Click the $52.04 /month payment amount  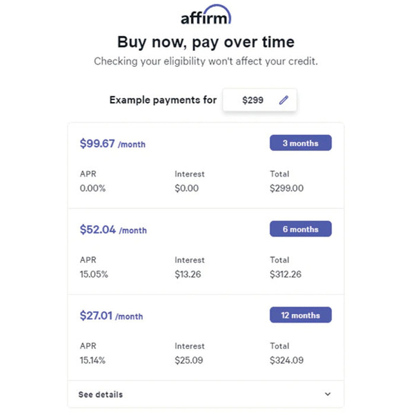113,230
